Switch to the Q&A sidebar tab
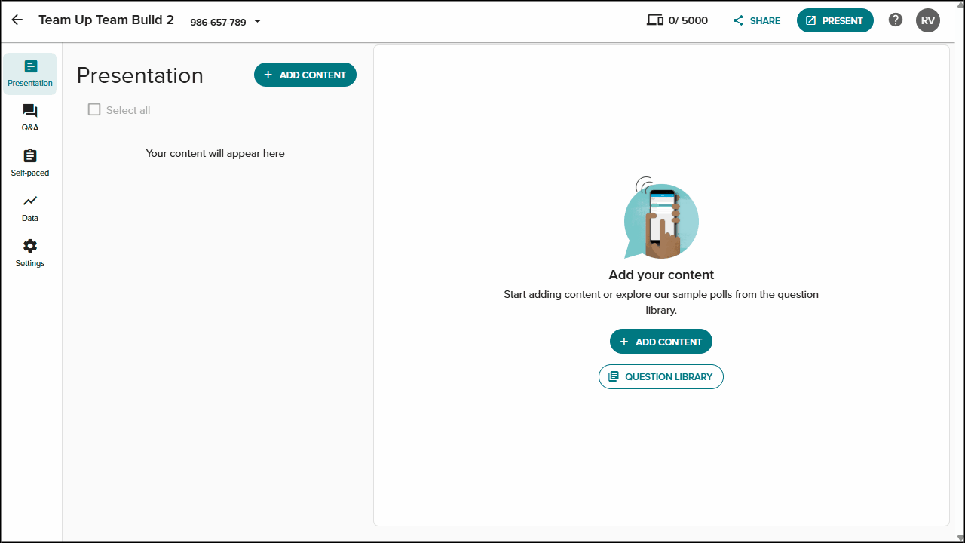 pos(30,118)
